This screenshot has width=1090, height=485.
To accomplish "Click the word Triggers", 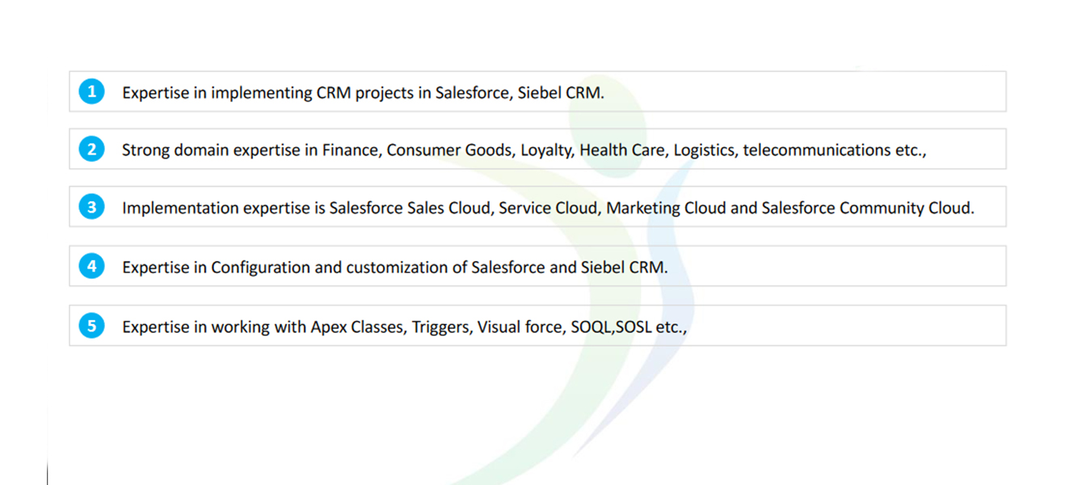I will click(x=440, y=327).
